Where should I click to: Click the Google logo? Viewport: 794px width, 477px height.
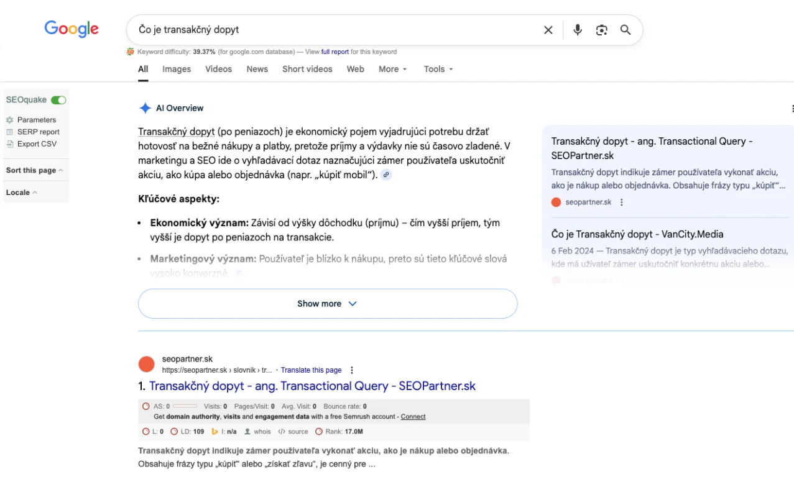pyautogui.click(x=72, y=29)
